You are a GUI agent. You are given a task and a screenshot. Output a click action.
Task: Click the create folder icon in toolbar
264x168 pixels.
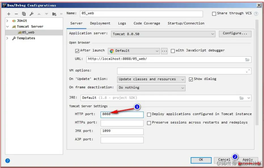(x=54, y=14)
